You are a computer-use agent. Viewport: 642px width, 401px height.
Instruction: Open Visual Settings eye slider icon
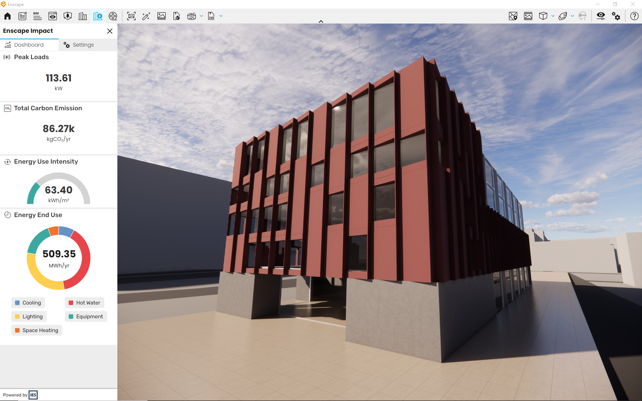tap(601, 16)
